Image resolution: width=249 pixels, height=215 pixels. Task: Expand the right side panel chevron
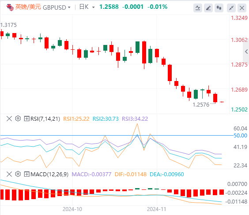pos(246,52)
